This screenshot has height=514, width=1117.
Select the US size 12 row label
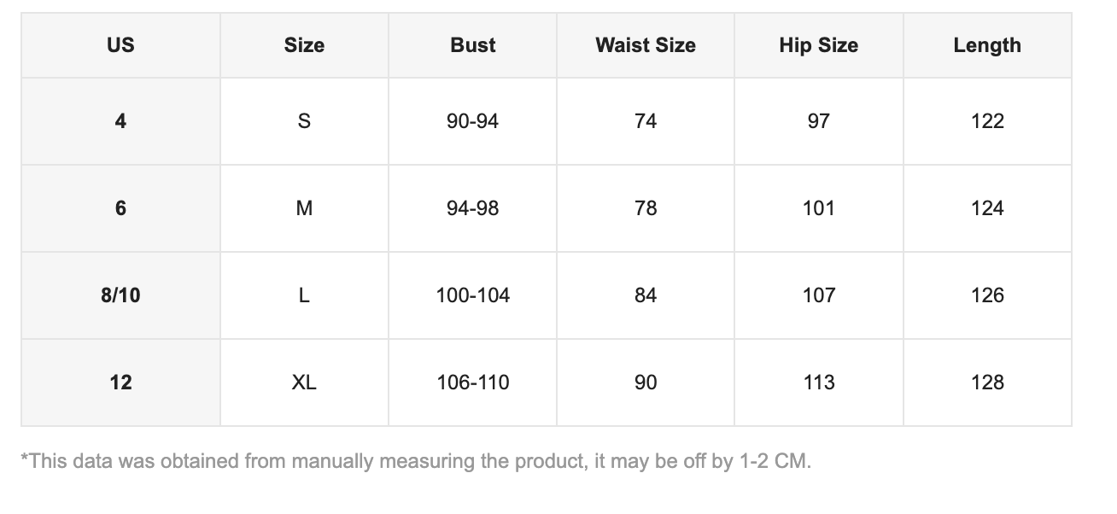[x=120, y=383]
